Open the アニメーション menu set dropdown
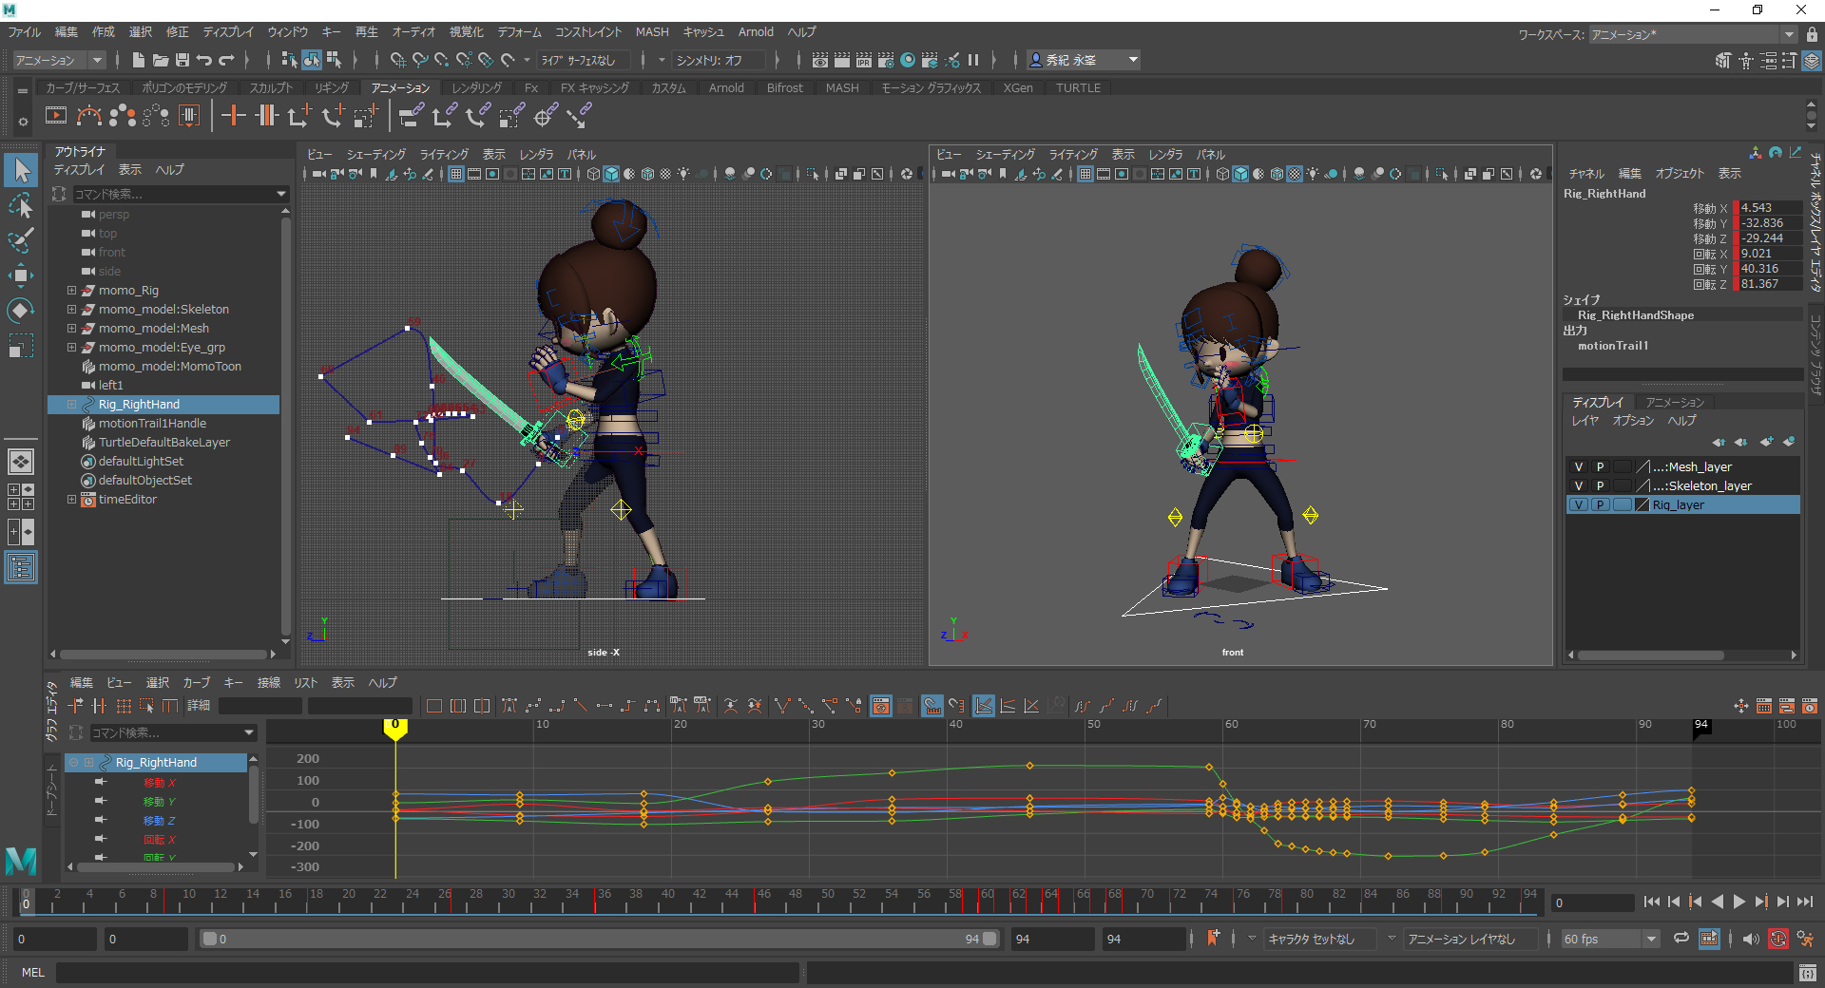Image resolution: width=1825 pixels, height=988 pixels. 59,60
